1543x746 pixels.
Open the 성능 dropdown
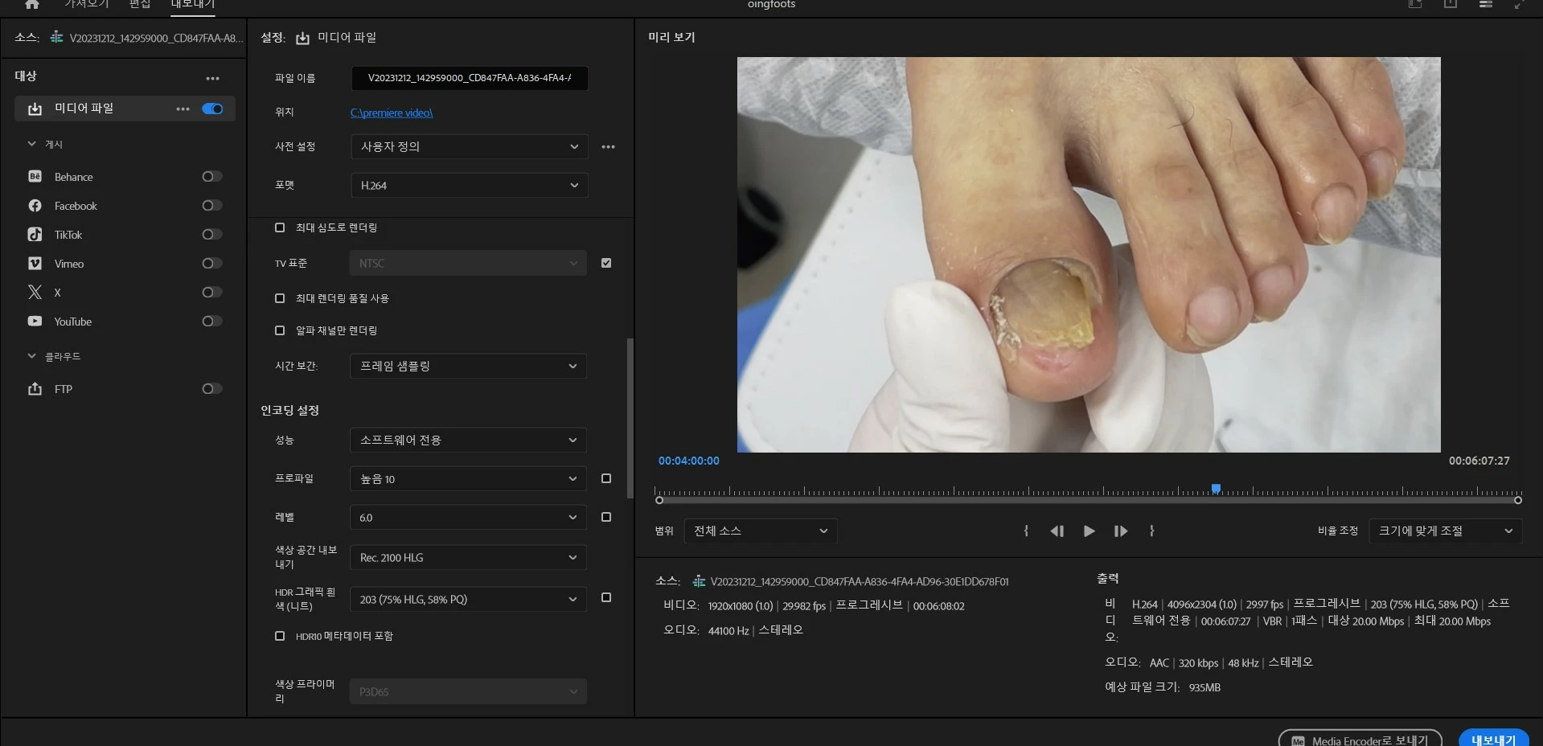click(x=468, y=440)
